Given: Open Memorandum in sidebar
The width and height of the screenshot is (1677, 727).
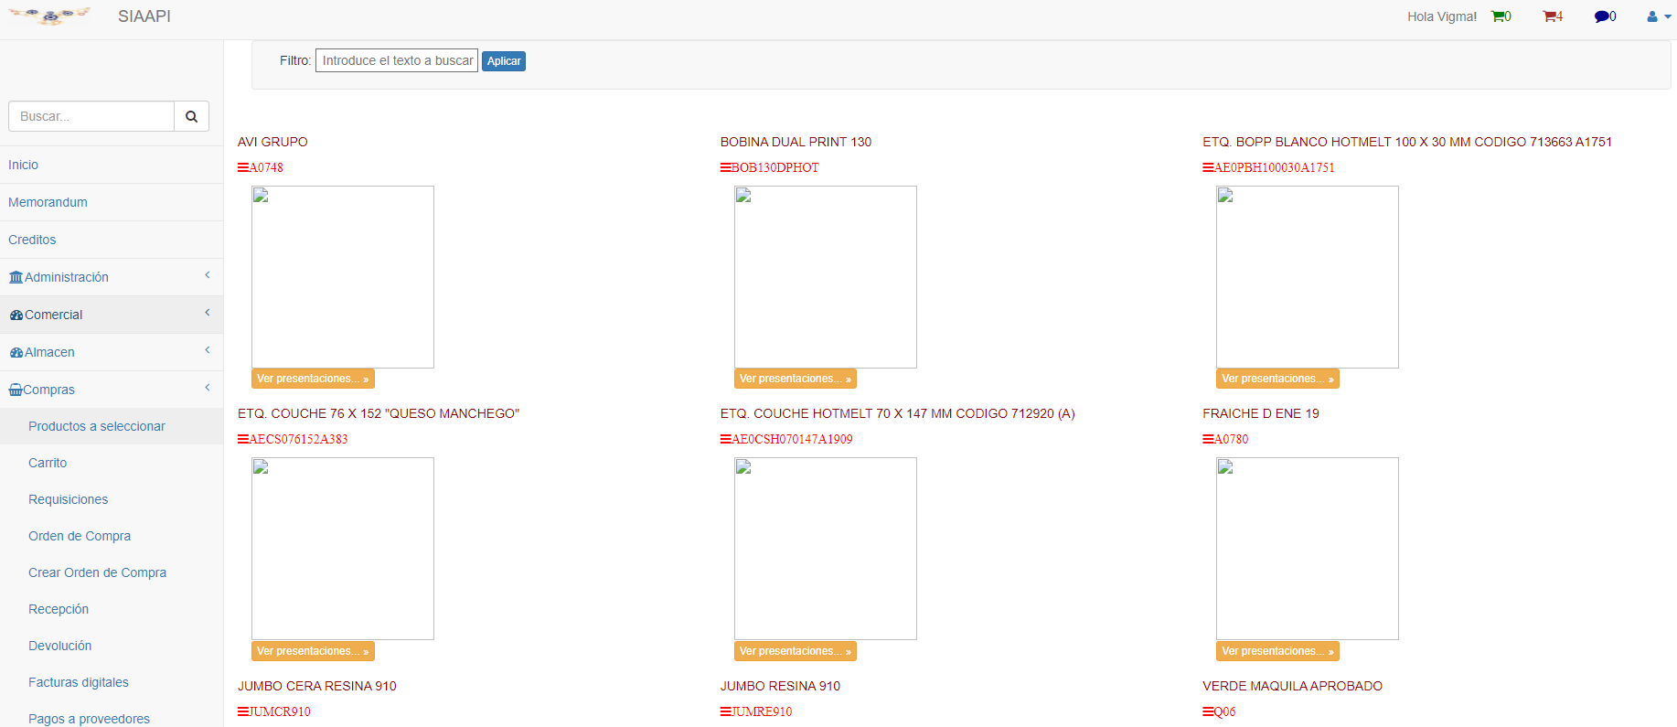Looking at the screenshot, I should 112,202.
